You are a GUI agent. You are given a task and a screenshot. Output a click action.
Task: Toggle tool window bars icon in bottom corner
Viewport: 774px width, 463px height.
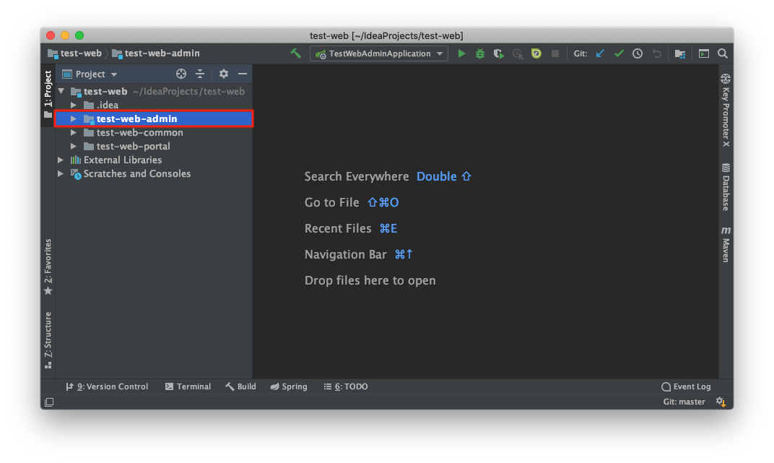coord(49,402)
